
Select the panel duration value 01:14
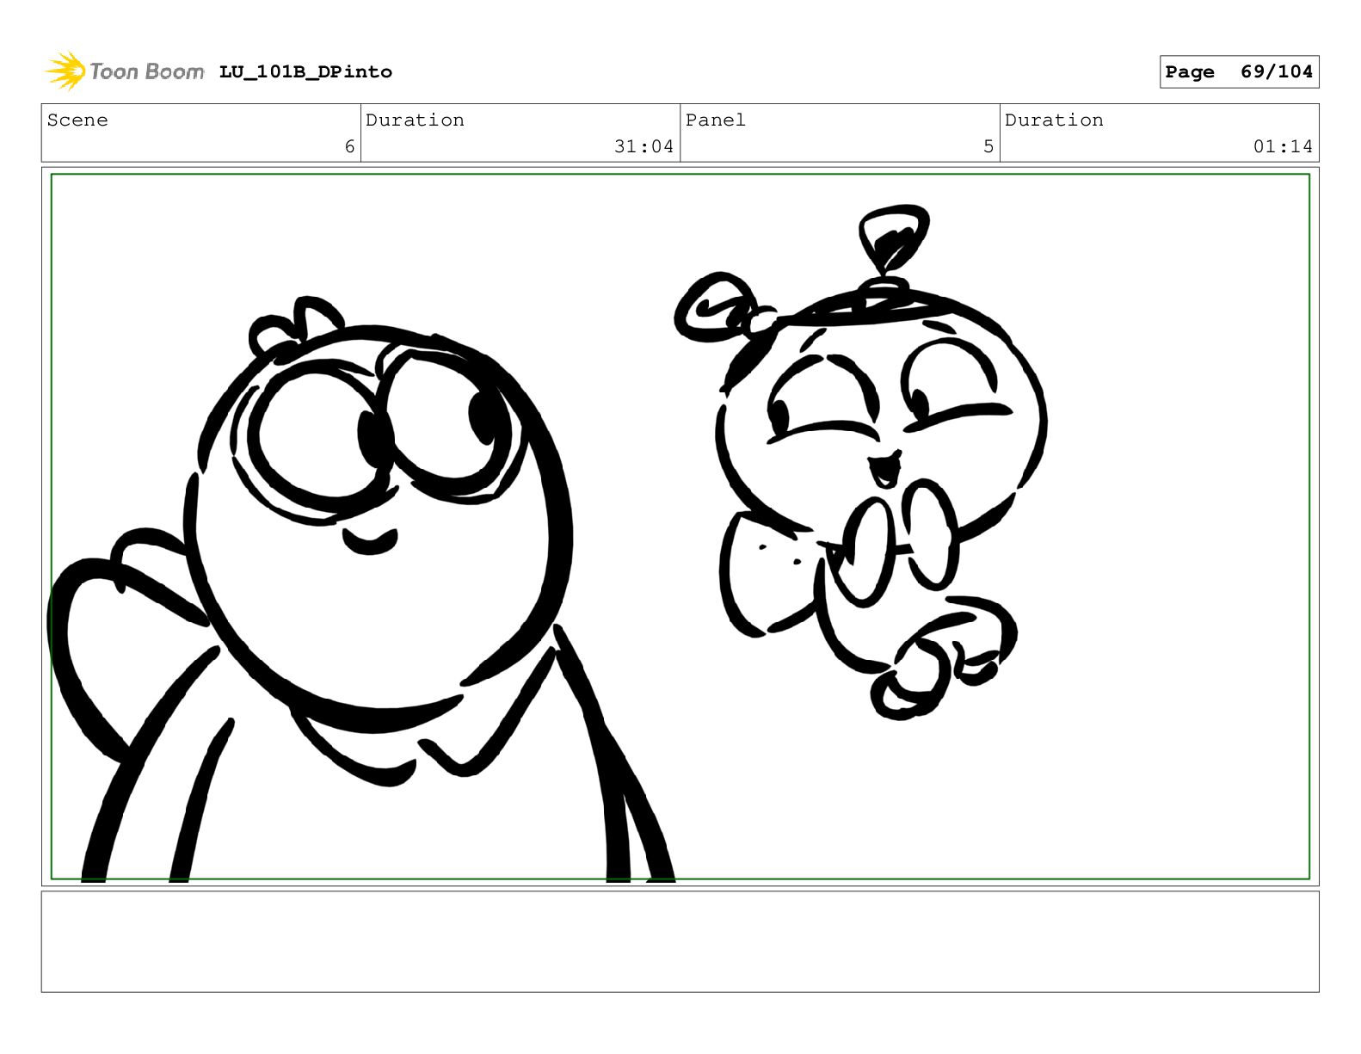tap(1283, 147)
